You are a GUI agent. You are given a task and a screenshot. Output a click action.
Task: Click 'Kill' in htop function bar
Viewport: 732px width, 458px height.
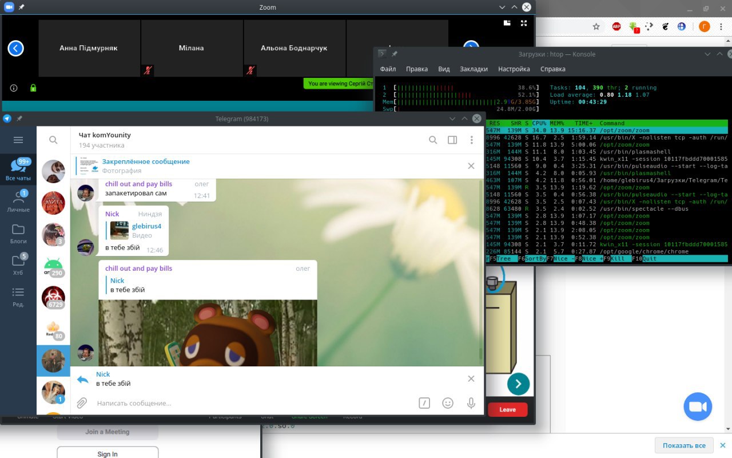[x=618, y=259]
